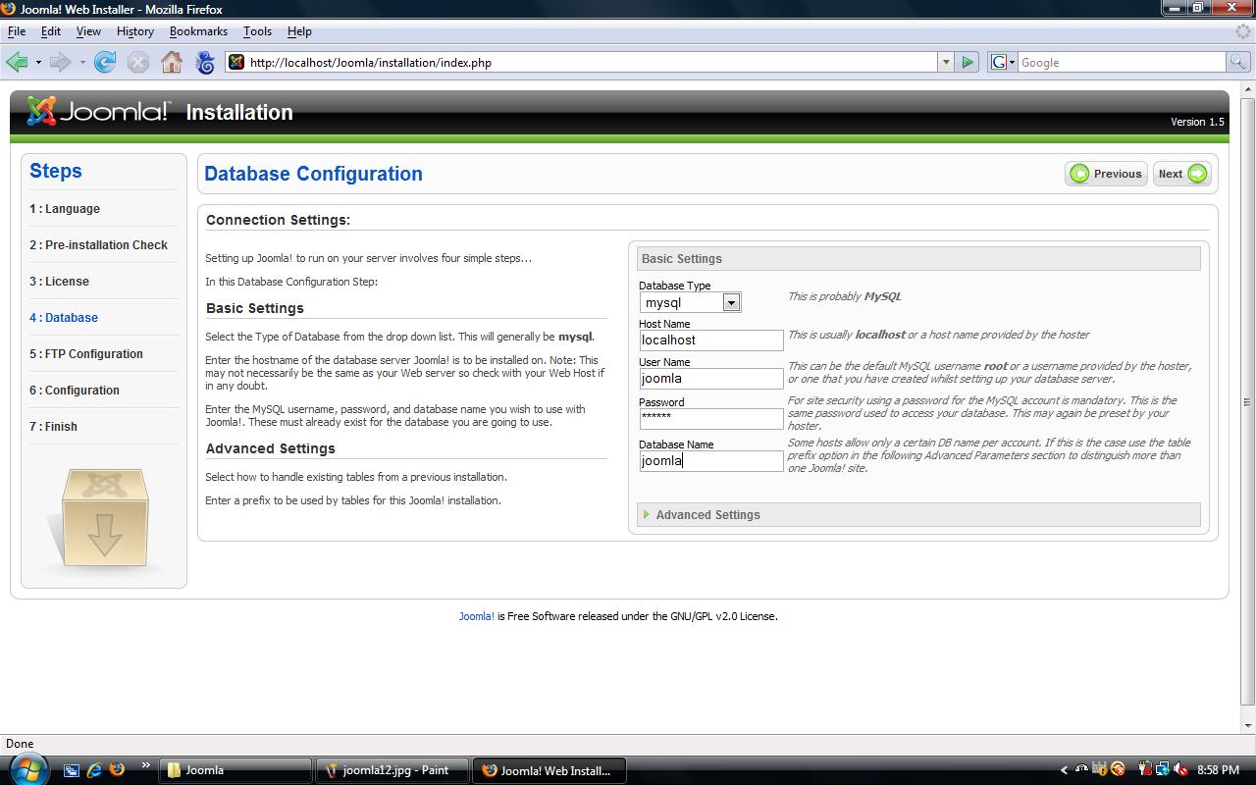The width and height of the screenshot is (1256, 785).
Task: Click the Database Name input field
Action: (x=710, y=461)
